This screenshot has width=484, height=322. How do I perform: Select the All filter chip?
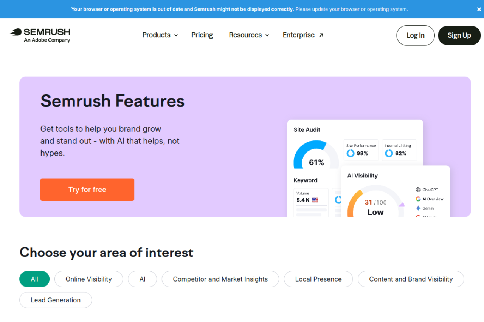(34, 279)
